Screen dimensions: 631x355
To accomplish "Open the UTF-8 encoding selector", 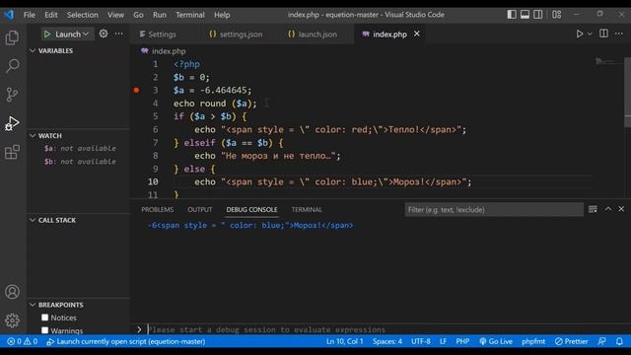I will [x=421, y=341].
